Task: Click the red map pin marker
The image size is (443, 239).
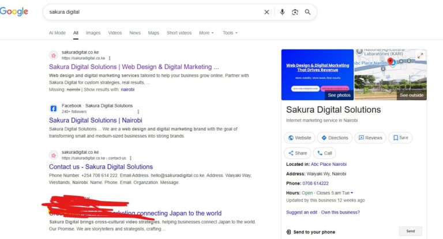Action: (x=390, y=61)
